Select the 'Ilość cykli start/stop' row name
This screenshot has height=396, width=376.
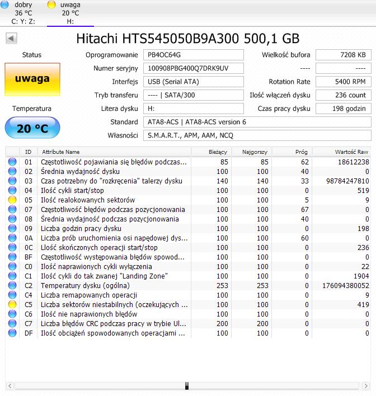[x=72, y=190]
